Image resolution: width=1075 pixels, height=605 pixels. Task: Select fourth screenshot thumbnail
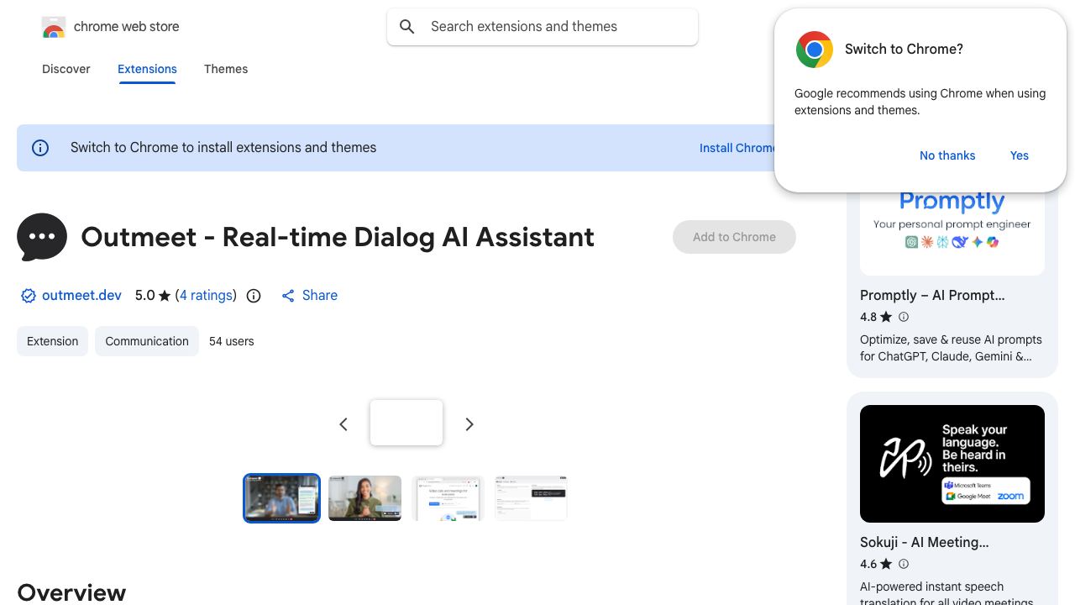pyautogui.click(x=531, y=498)
